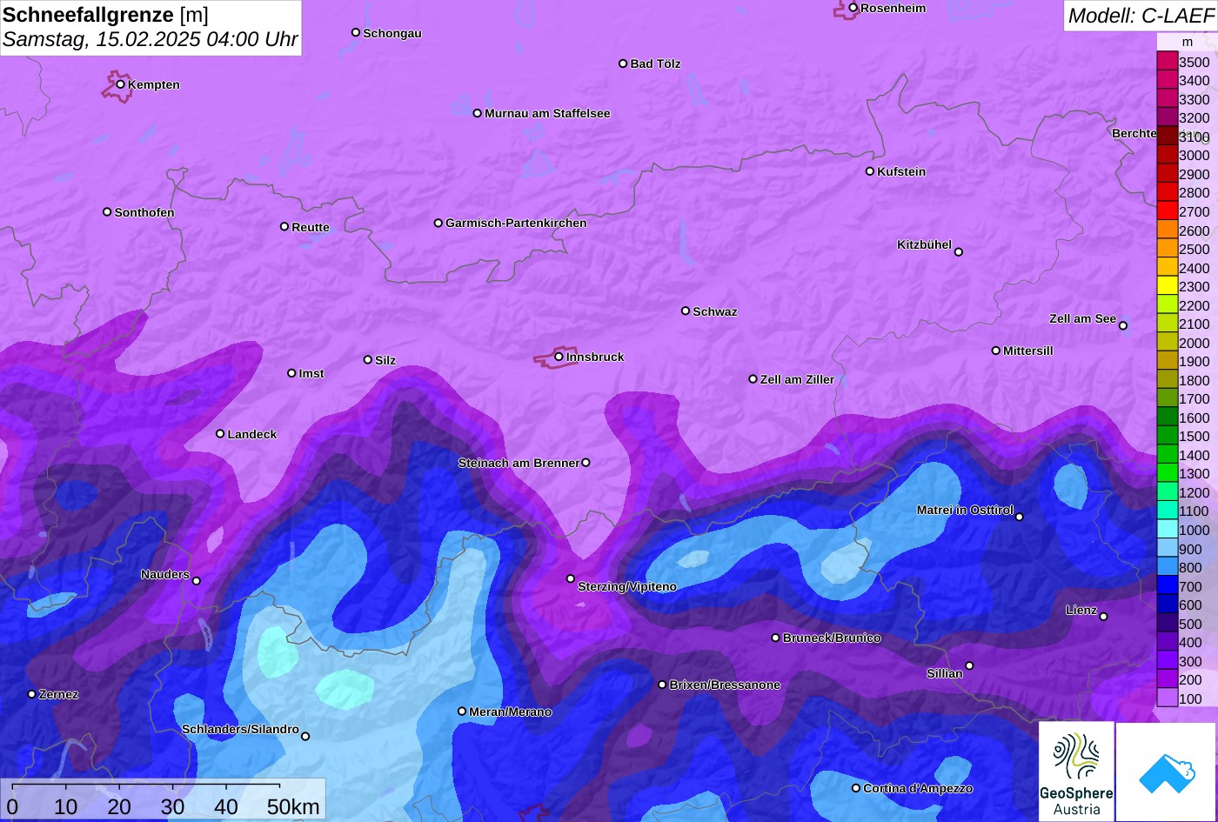Select the 'Matrei in Osttirol' label
1218x822 pixels.
click(x=965, y=510)
